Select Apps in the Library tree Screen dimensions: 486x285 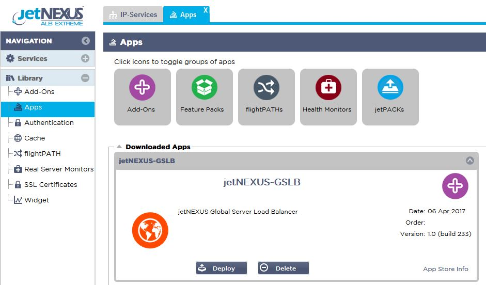click(48, 109)
